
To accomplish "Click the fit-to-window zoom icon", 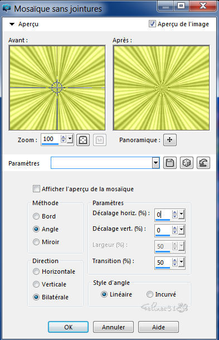I will [83, 140].
